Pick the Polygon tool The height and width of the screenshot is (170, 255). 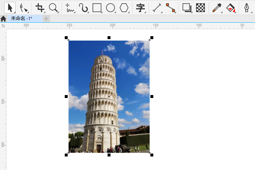tap(124, 7)
